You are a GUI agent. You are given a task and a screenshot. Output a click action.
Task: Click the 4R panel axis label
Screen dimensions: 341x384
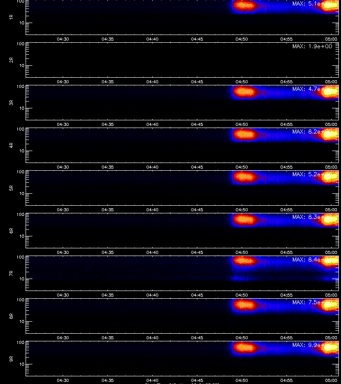pos(11,145)
